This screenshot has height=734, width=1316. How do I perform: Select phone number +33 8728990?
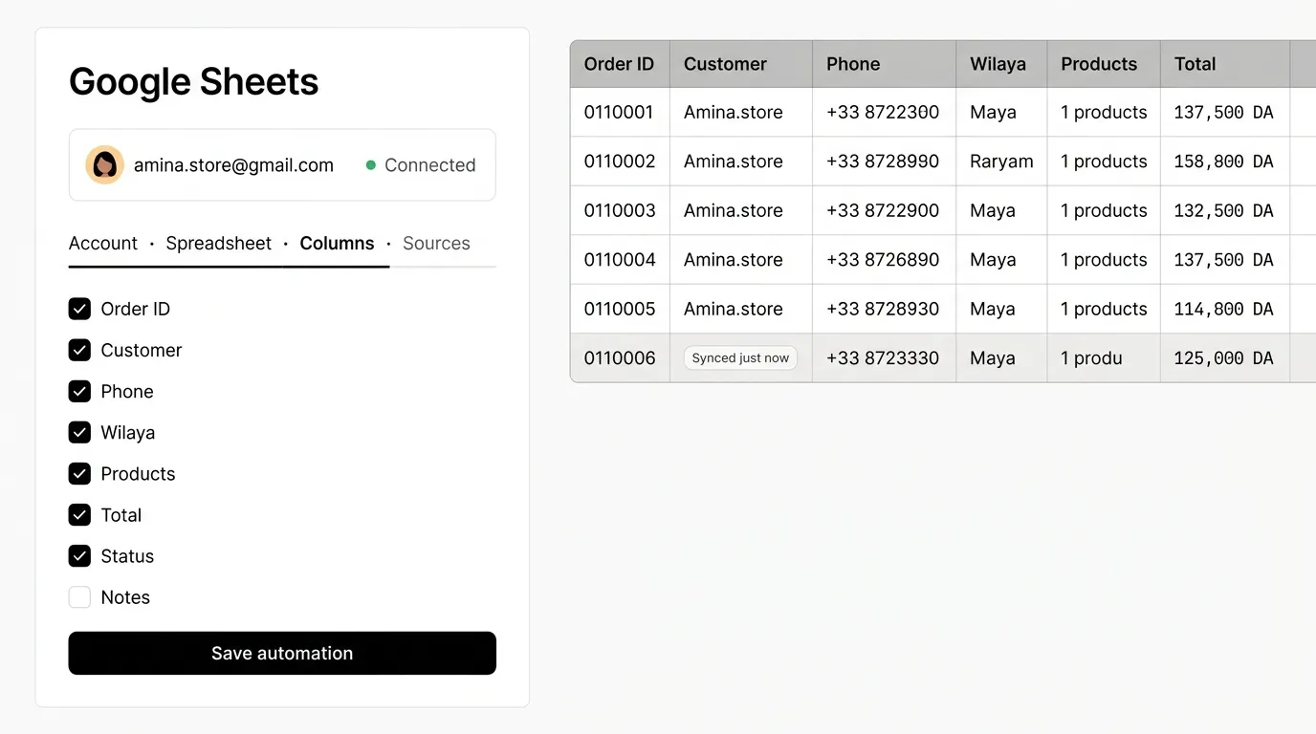pos(883,162)
